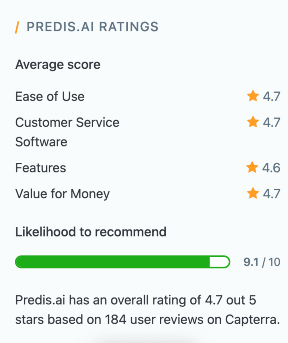
Task: Click the Value for Money label
Action: (62, 194)
